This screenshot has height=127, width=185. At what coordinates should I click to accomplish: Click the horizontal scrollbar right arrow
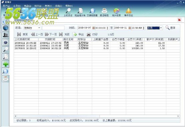pyautogui.click(x=178, y=116)
